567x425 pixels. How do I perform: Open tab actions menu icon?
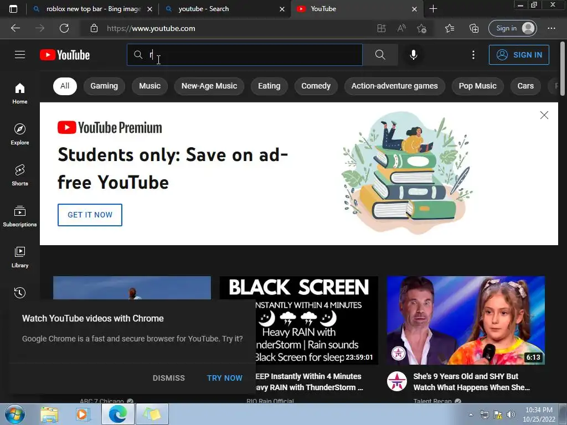[x=13, y=9]
